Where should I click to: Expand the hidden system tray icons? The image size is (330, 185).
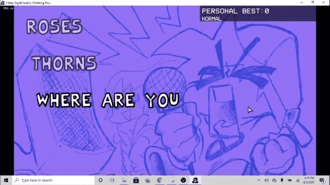(x=259, y=180)
